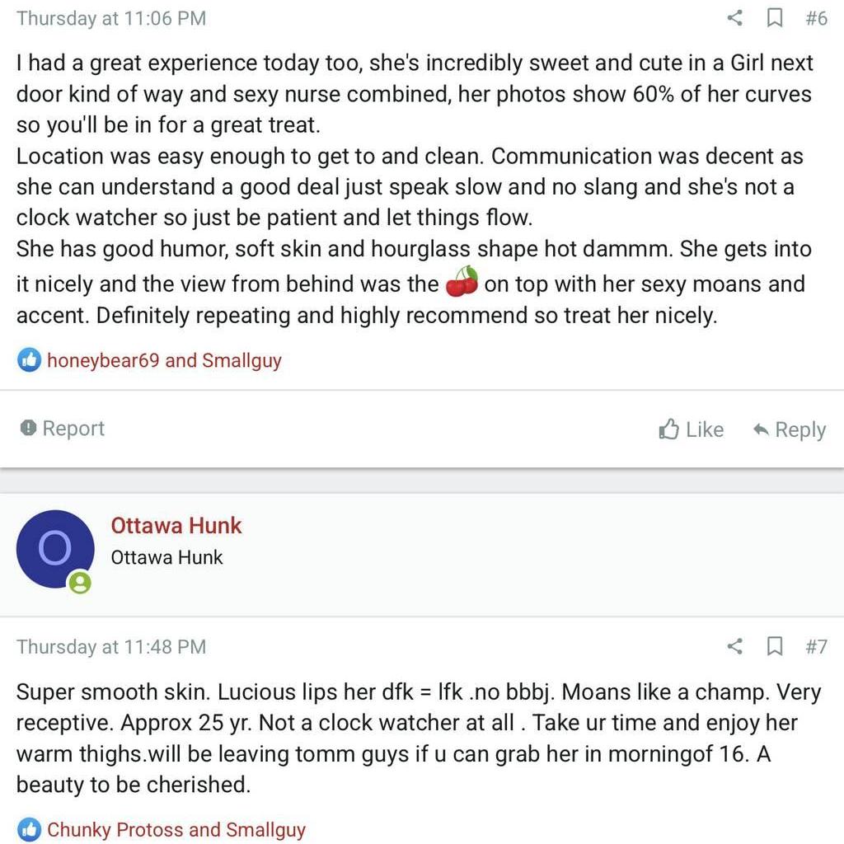Open Smallguy link next to Chunky Protoss
Image resolution: width=844 pixels, height=844 pixels.
(265, 830)
